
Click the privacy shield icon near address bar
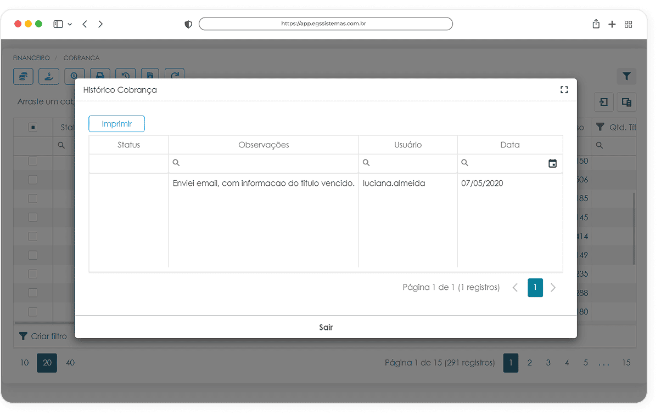pos(188,24)
